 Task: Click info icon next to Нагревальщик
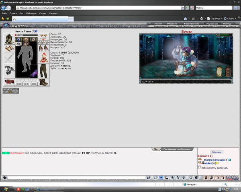click(230, 160)
